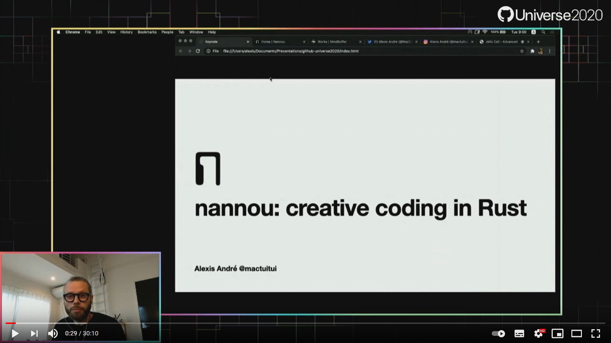Screen dimensions: 611x343
Task: Open the People menu
Action: pyautogui.click(x=167, y=32)
